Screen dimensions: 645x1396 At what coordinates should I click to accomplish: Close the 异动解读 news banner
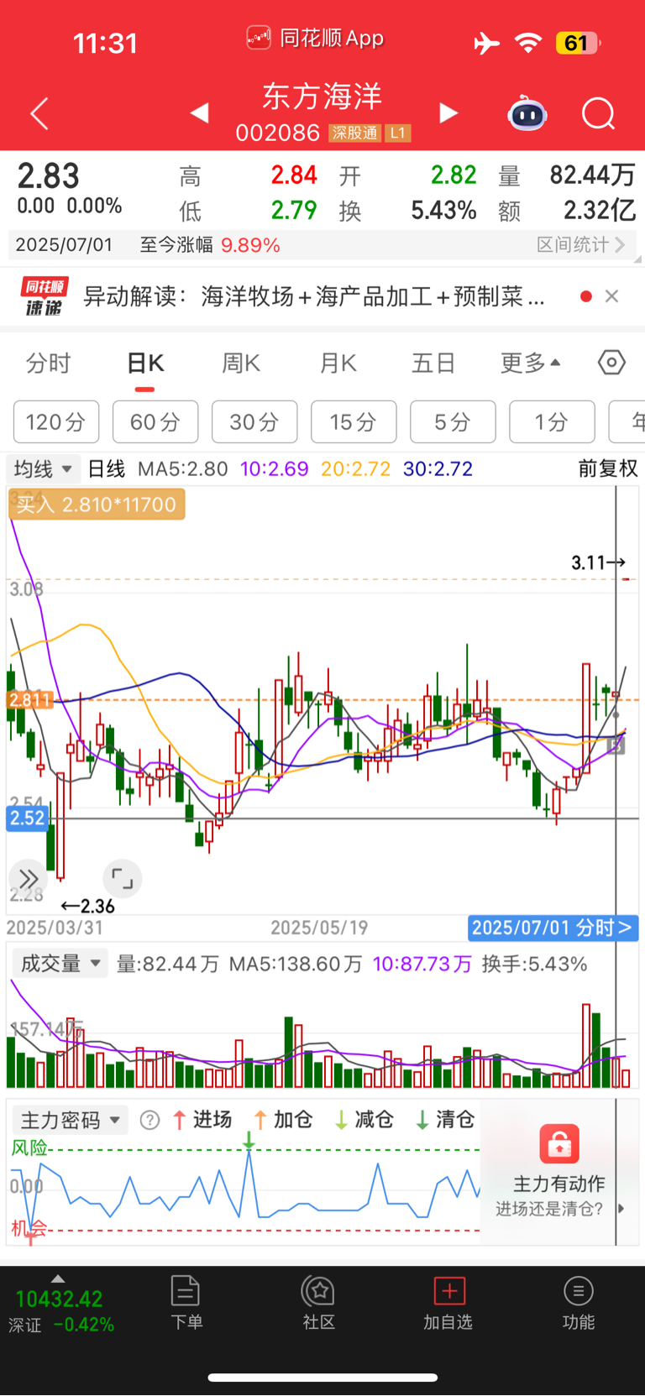pyautogui.click(x=612, y=295)
